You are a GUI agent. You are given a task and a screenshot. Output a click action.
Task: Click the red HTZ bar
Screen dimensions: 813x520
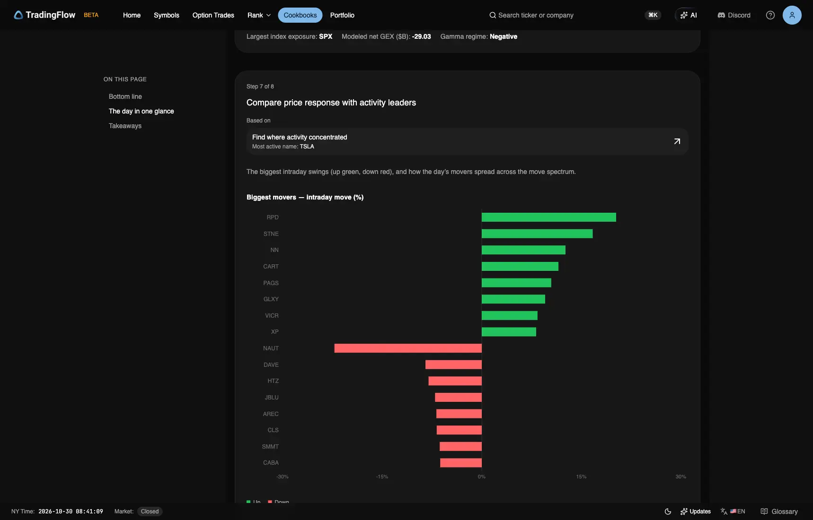pyautogui.click(x=455, y=381)
